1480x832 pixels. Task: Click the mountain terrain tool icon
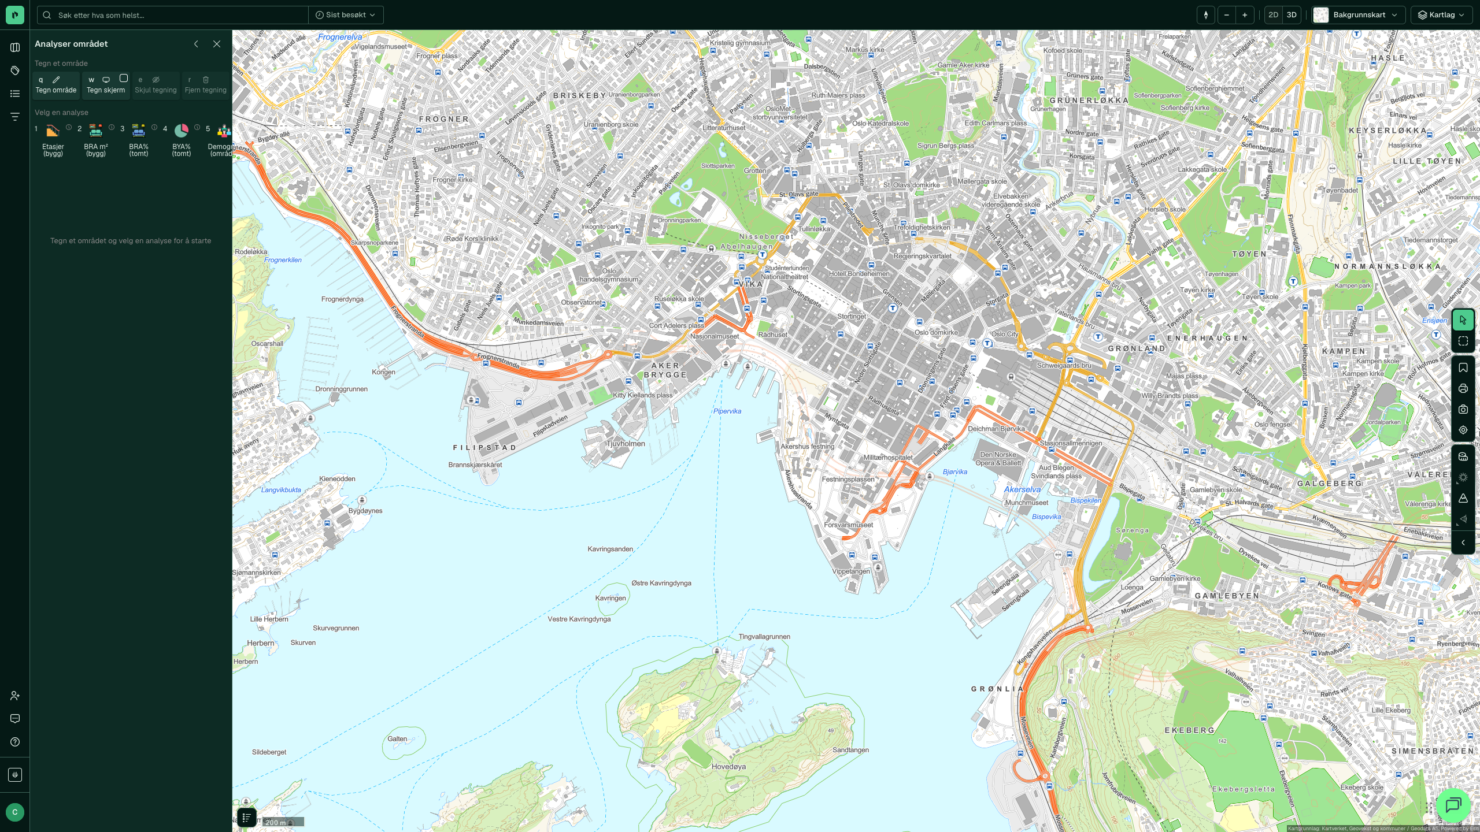tap(1463, 498)
